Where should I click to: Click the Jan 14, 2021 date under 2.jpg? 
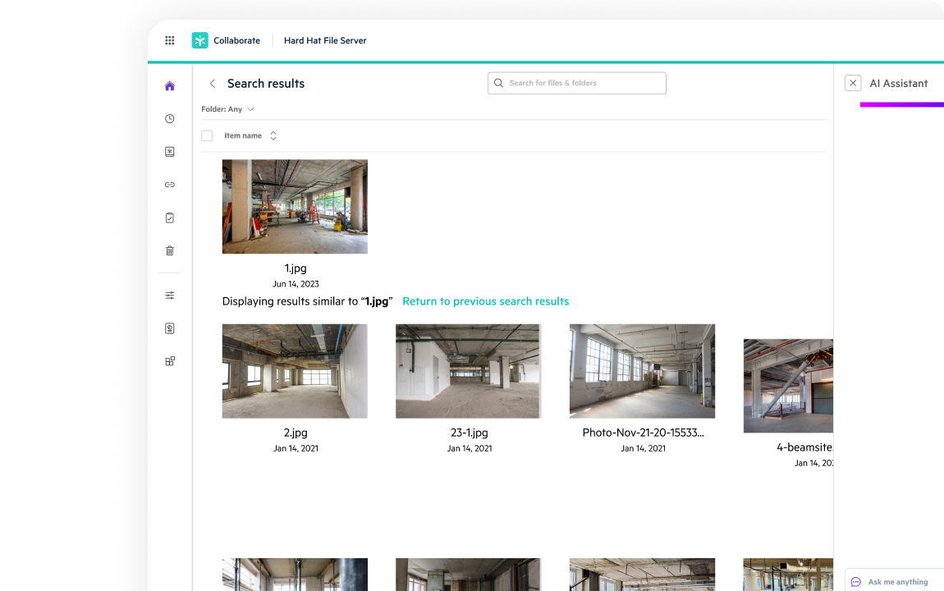click(296, 448)
